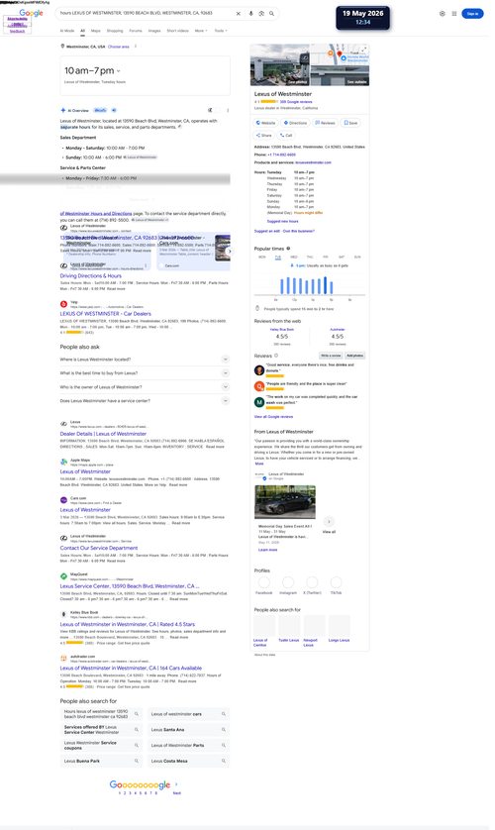
Task: Open Reviews chip in the business panel
Action: pyautogui.click(x=325, y=123)
